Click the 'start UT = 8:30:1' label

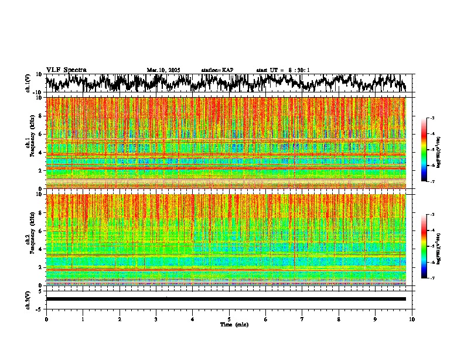pos(283,70)
